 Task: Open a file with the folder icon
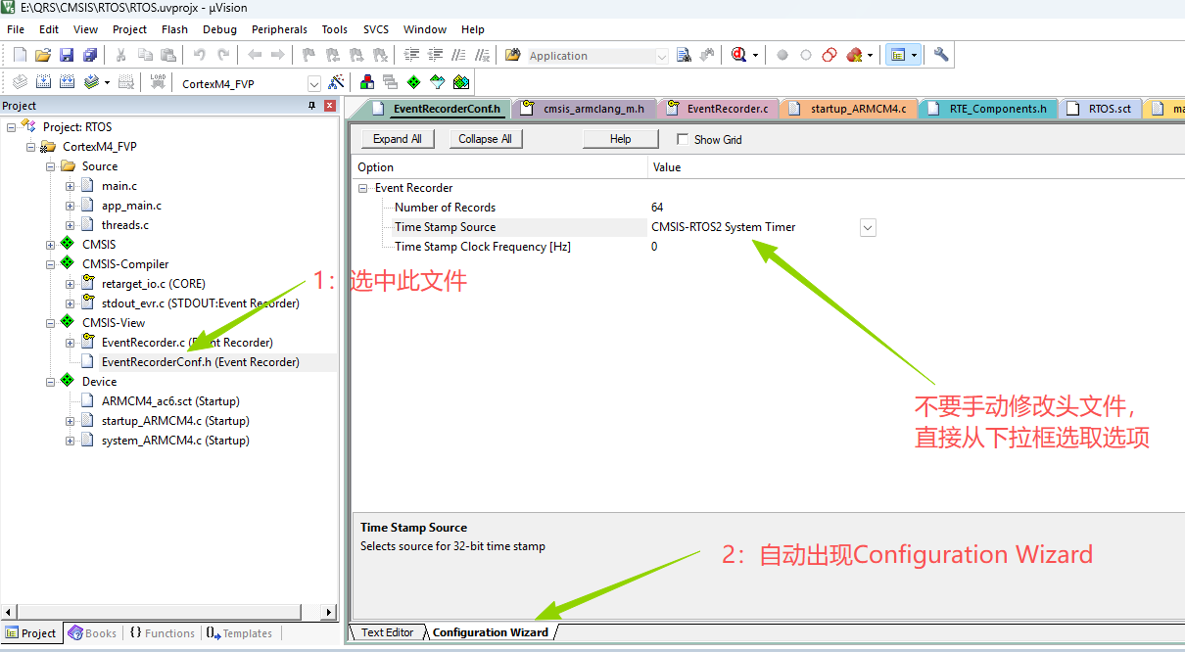42,56
